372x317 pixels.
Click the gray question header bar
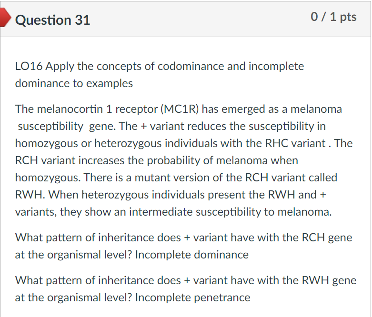[186, 19]
